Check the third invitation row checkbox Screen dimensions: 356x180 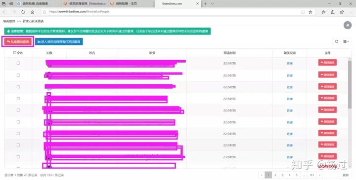tap(18, 87)
